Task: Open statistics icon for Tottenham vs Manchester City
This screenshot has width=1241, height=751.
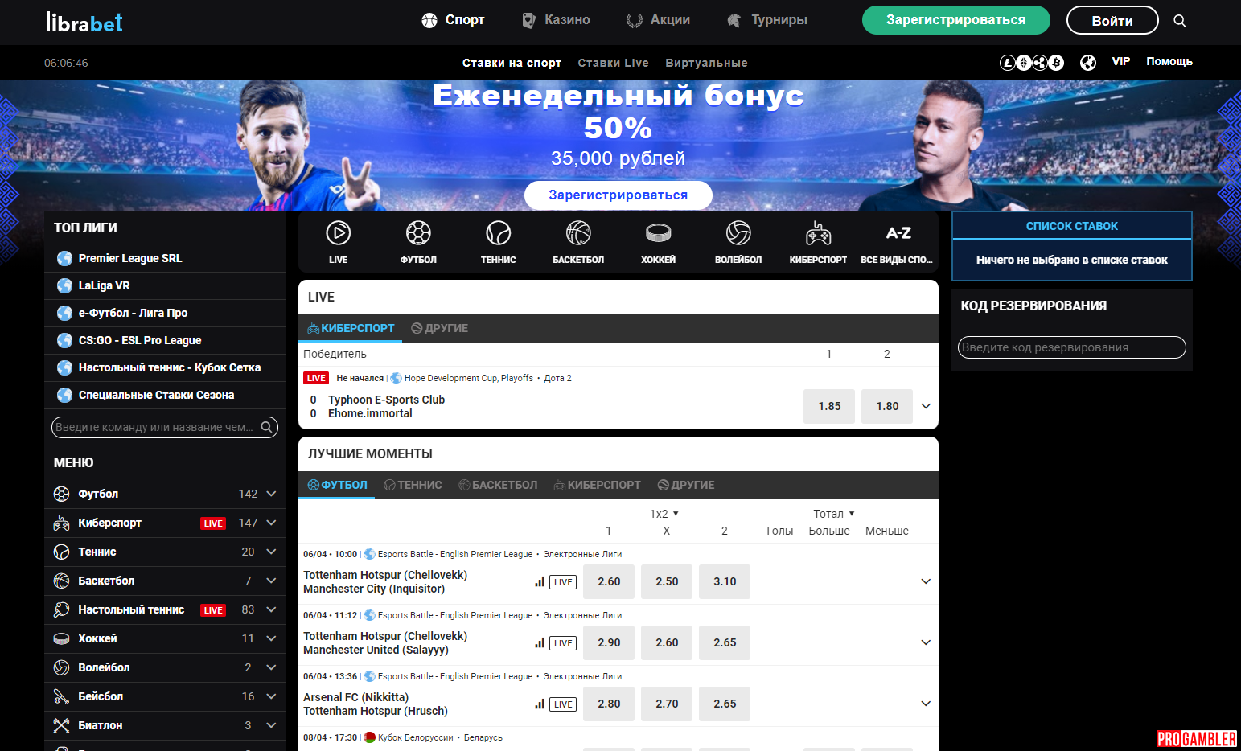Action: coord(540,582)
